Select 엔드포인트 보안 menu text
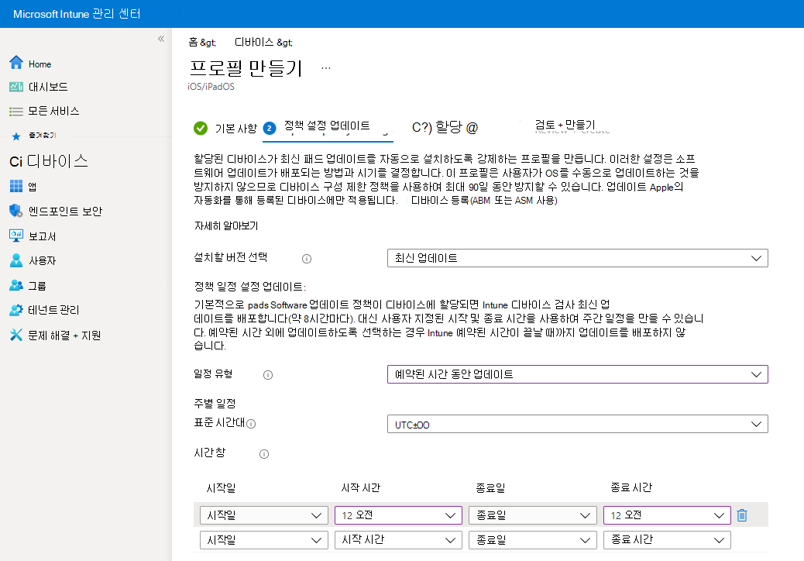Screen dimensions: 804x561 click(x=65, y=212)
